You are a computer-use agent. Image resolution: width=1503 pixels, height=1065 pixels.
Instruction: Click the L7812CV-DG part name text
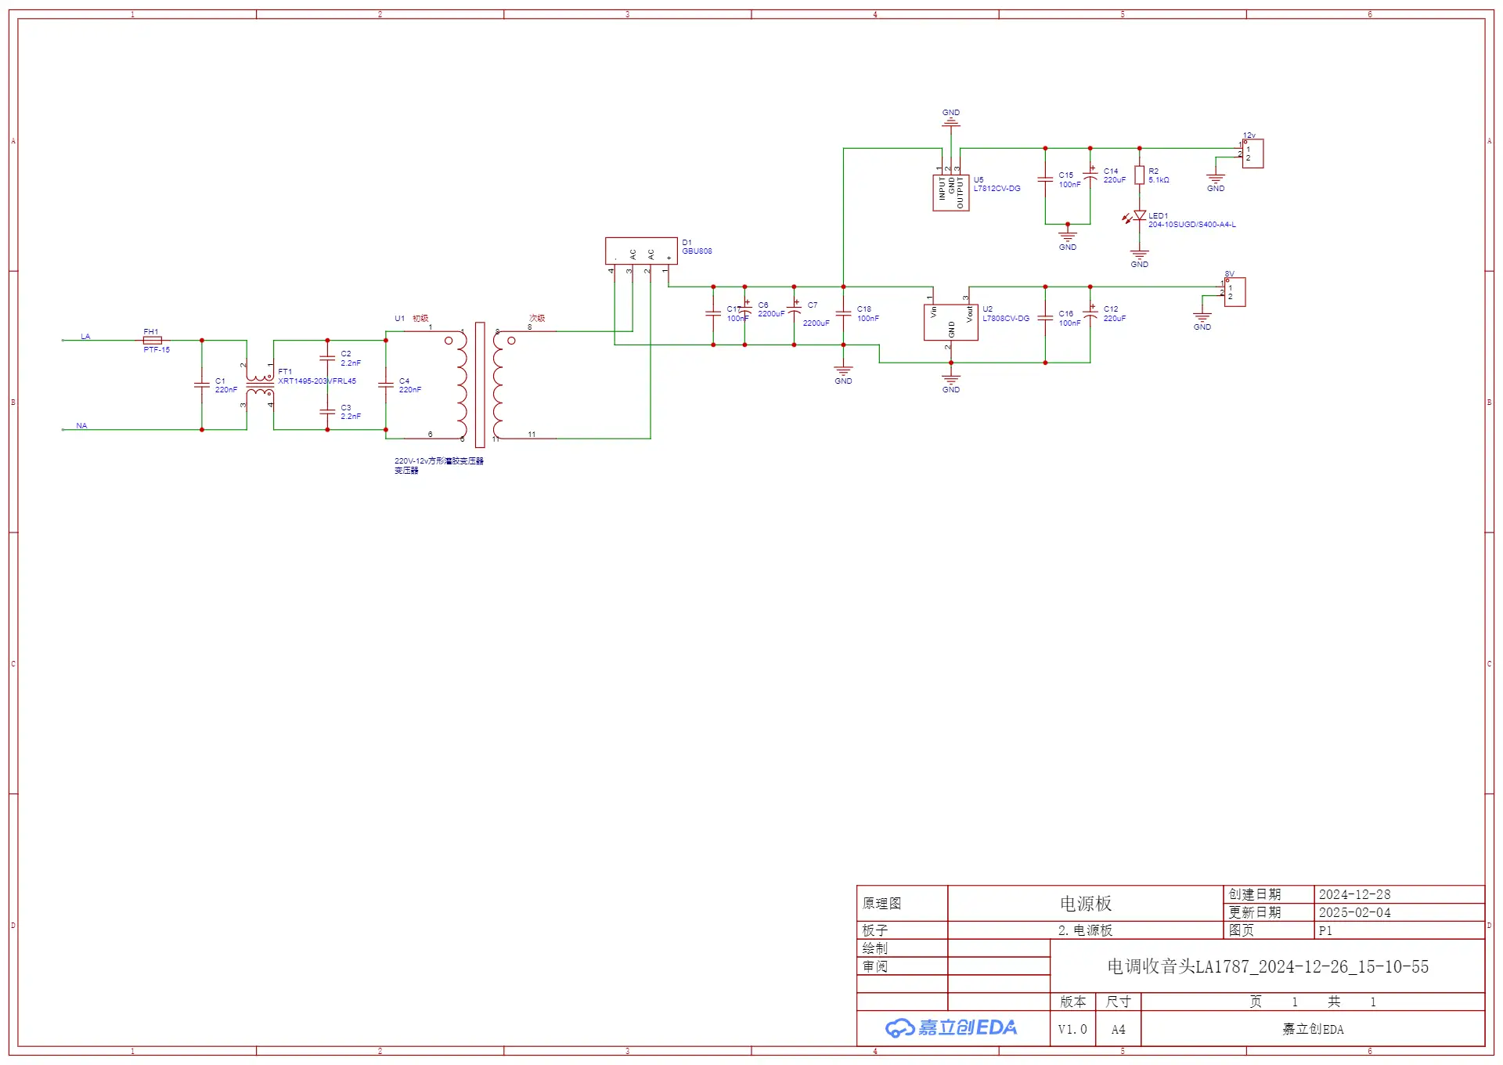997,189
